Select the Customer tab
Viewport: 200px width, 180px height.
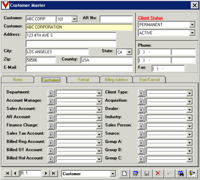[x=51, y=80]
